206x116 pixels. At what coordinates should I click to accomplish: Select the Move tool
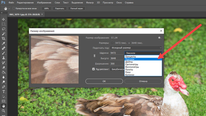4,20
